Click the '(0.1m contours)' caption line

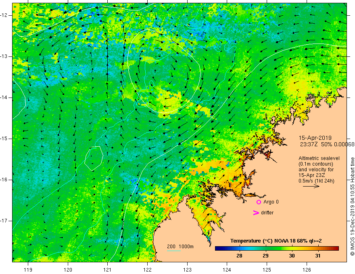click(316, 164)
